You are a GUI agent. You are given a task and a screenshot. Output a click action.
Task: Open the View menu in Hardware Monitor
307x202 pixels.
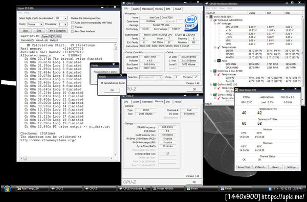pyautogui.click(x=222, y=8)
